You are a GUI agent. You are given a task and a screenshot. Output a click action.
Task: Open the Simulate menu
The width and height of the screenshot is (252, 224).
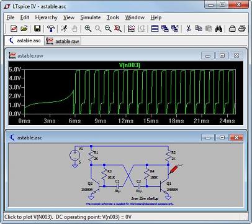point(91,17)
